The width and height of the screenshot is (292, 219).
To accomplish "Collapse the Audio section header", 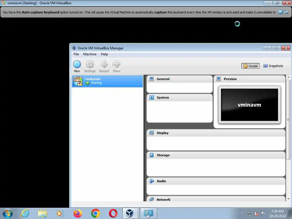I will [216, 181].
